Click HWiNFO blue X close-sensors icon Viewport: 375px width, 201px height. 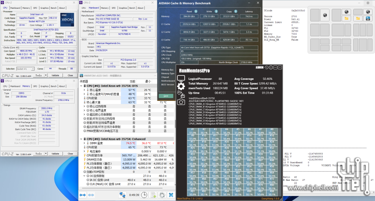point(171,195)
